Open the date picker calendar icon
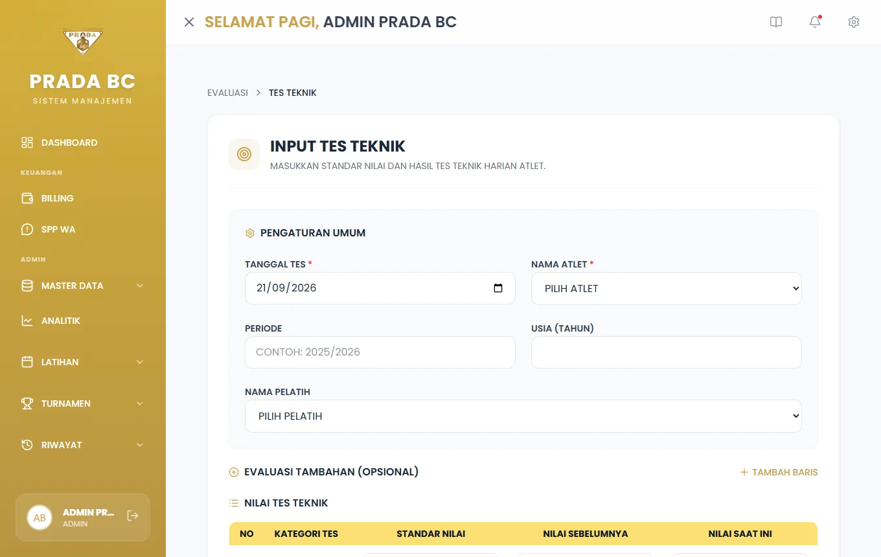Image resolution: width=881 pixels, height=557 pixels. (498, 288)
